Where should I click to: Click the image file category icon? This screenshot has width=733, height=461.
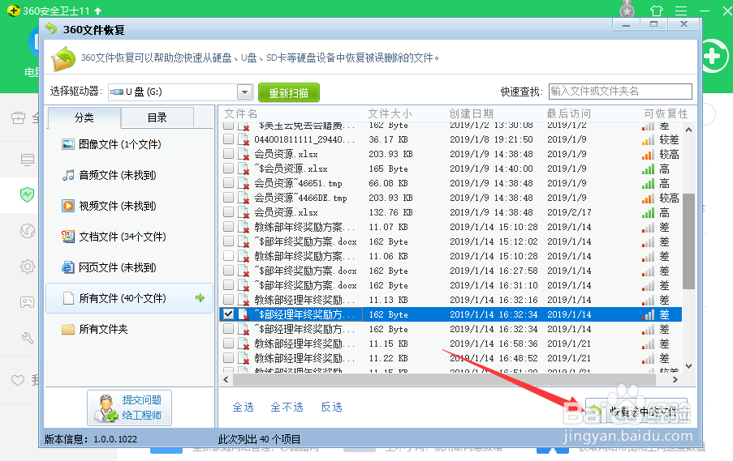tap(68, 144)
